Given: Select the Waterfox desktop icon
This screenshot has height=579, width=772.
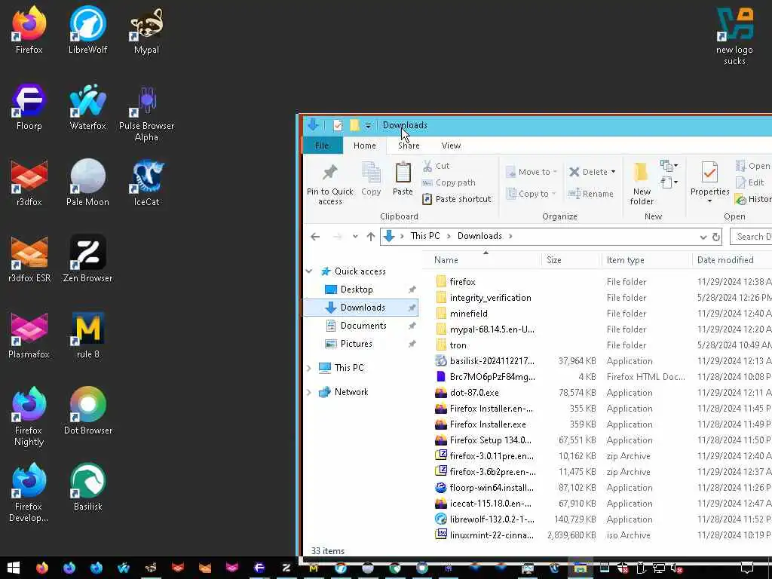Looking at the screenshot, I should (x=87, y=106).
